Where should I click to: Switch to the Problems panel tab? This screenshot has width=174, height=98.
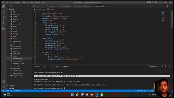(x=37, y=66)
